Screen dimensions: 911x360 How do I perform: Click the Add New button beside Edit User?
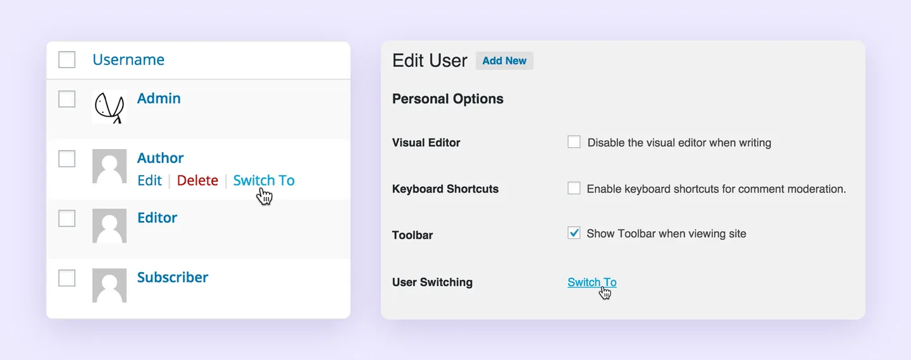click(x=504, y=61)
